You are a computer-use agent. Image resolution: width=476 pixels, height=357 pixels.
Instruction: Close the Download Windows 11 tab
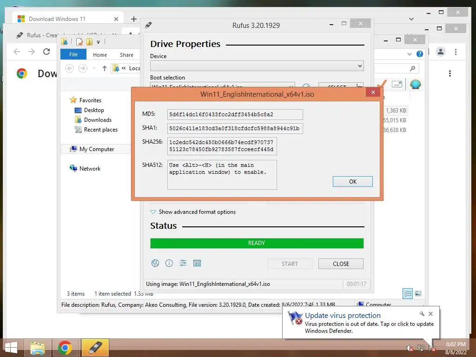(x=116, y=19)
